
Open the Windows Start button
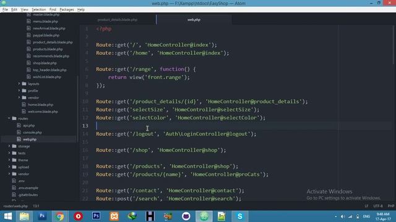pos(8,216)
